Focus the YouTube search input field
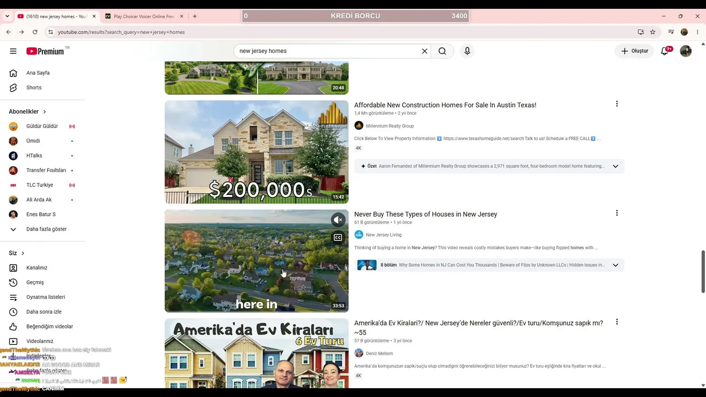The image size is (706, 397). pos(328,51)
